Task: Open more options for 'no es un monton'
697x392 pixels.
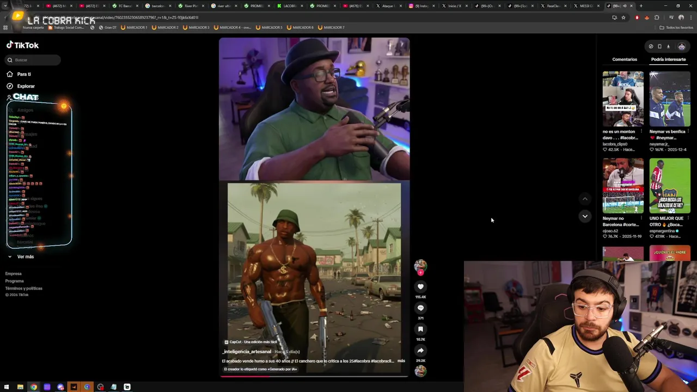Action: 641,131
